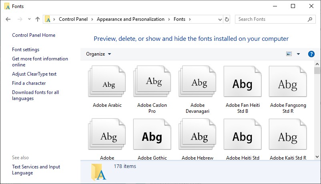Expand the chevron after Control Panel breadcrumb
Viewport: 321px width, 184px height.
coord(92,19)
